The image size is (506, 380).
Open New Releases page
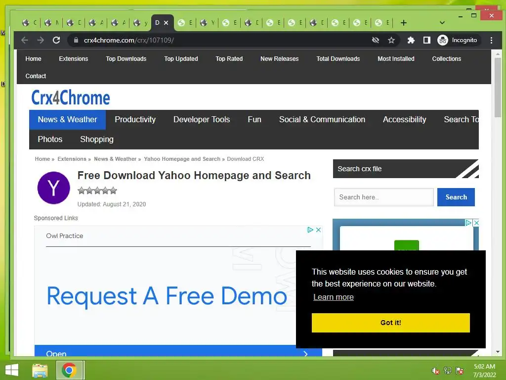pos(280,59)
